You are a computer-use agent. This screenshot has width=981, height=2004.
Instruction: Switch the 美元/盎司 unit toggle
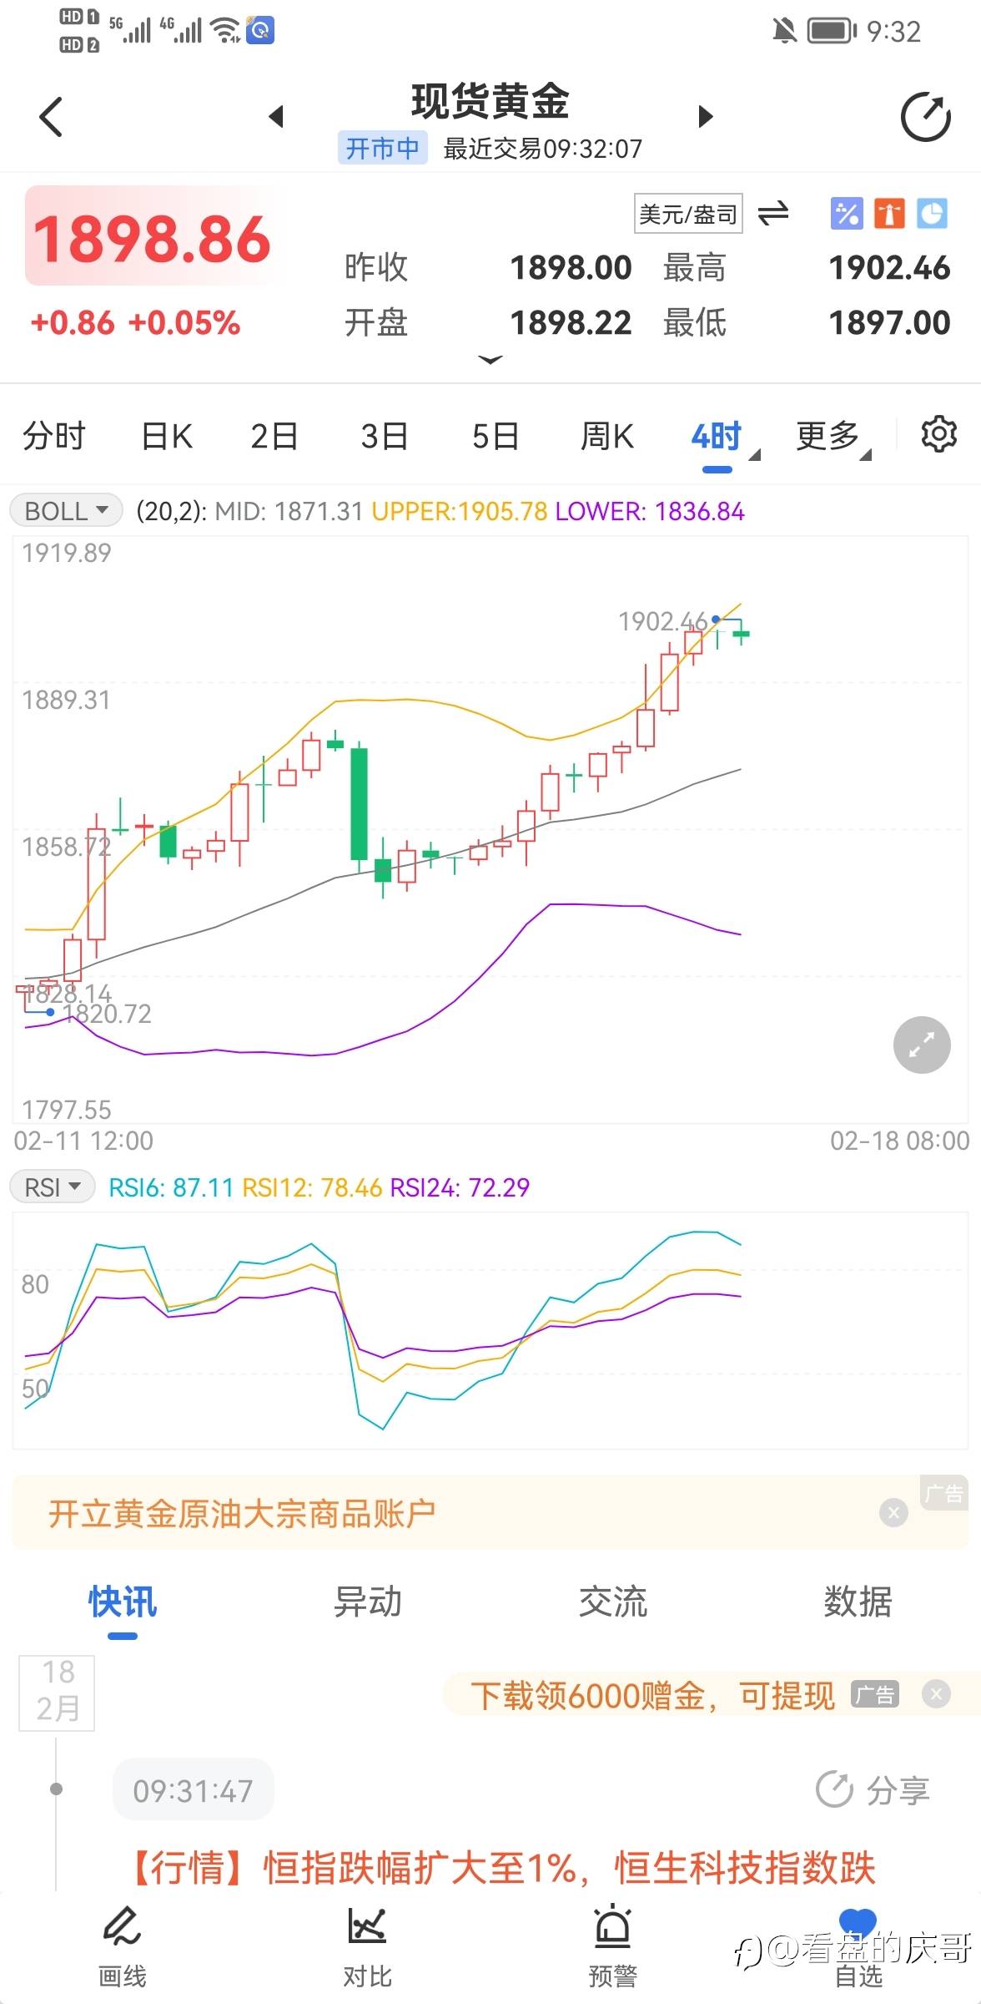tap(772, 214)
